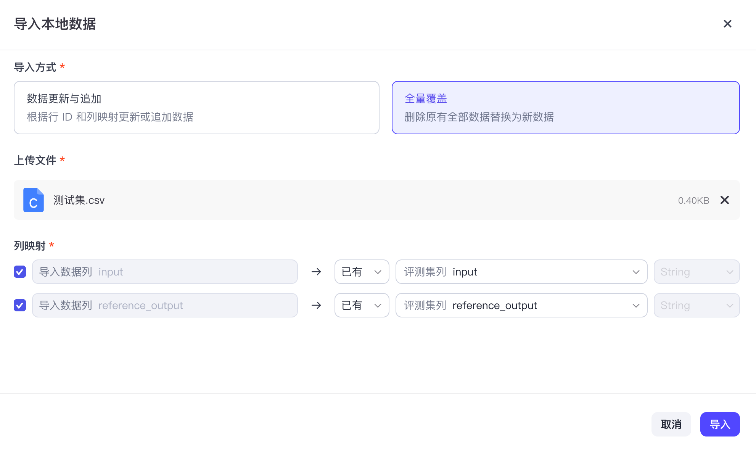
Task: Select the 数据更新与追加 import mode
Action: (196, 108)
